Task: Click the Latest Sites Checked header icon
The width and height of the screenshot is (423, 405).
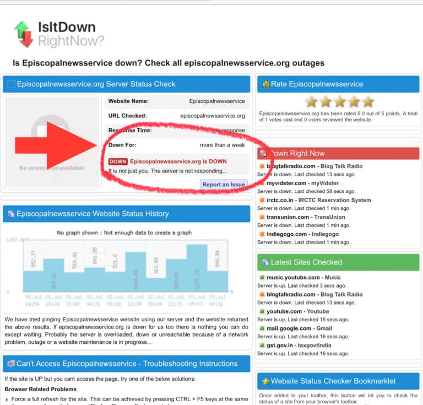Action: click(x=265, y=262)
